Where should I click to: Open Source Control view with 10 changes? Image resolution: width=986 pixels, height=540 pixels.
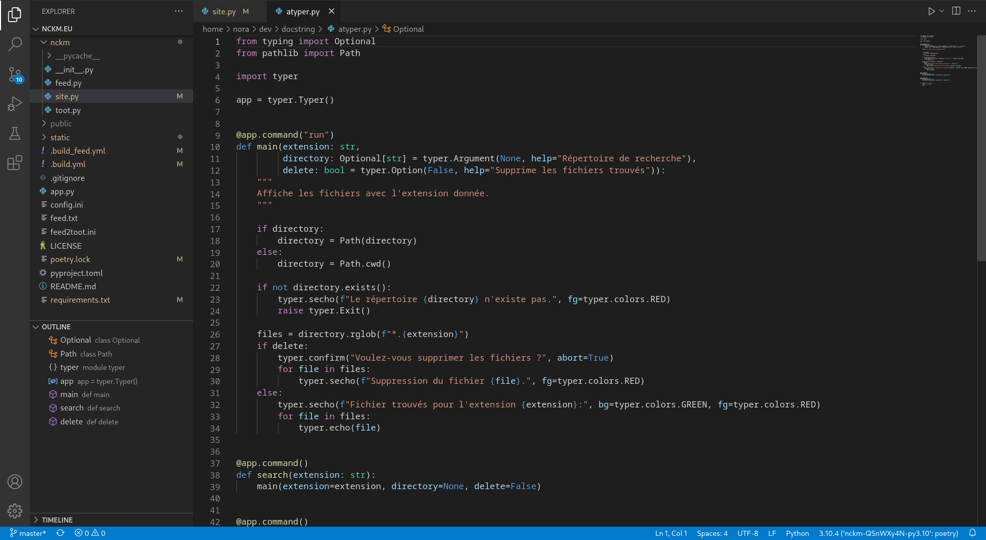[x=15, y=75]
